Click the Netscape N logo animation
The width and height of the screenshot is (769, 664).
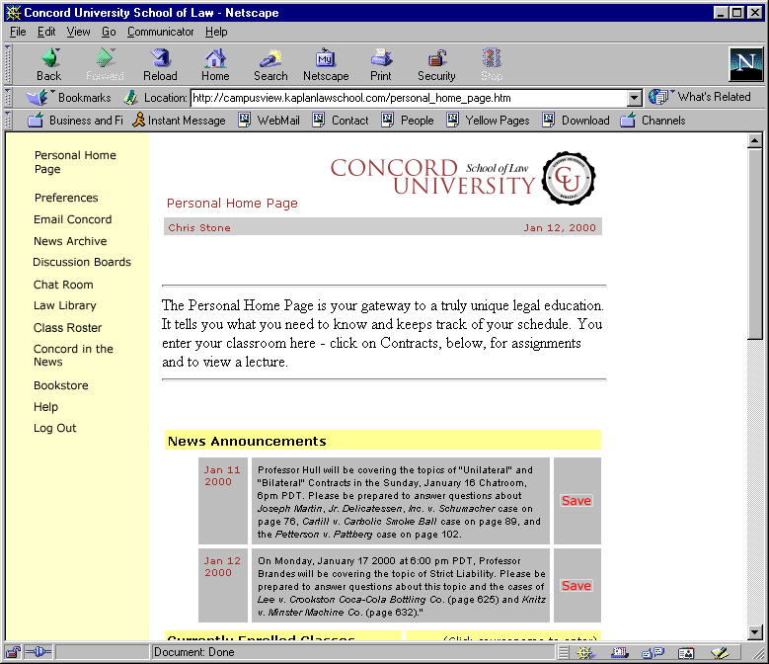coord(746,64)
